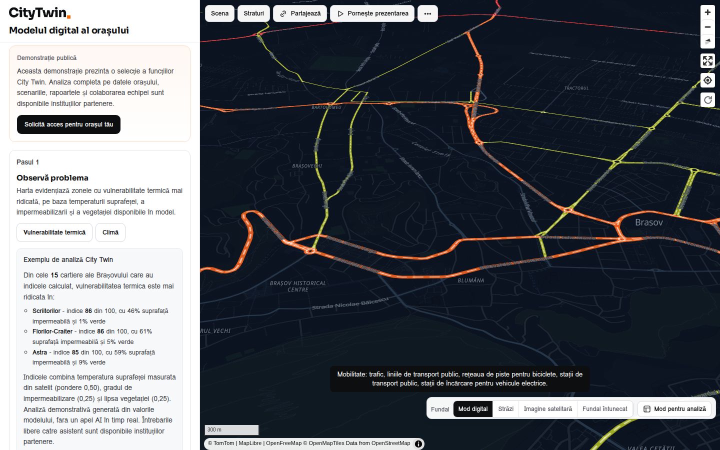This screenshot has height=450, width=720.
Task: Click the BARTOLOMEU district label
Action: click(x=326, y=107)
